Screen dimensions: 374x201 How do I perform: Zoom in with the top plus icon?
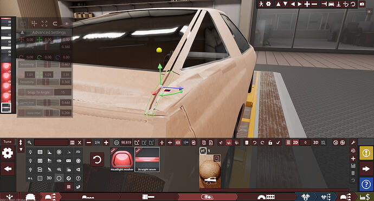pyautogui.click(x=307, y=4)
